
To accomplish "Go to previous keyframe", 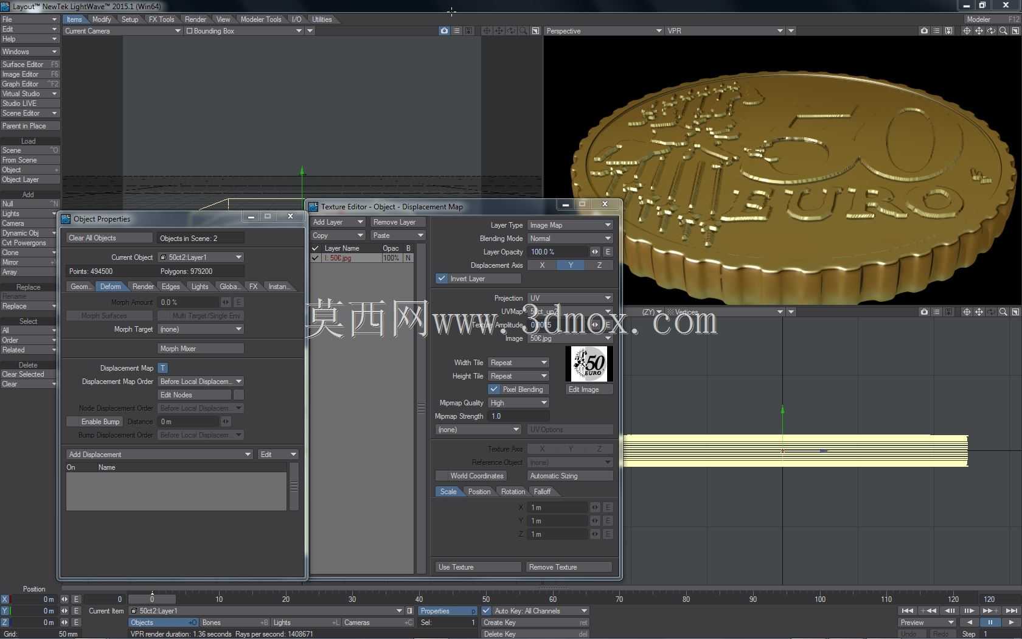I will pyautogui.click(x=928, y=611).
